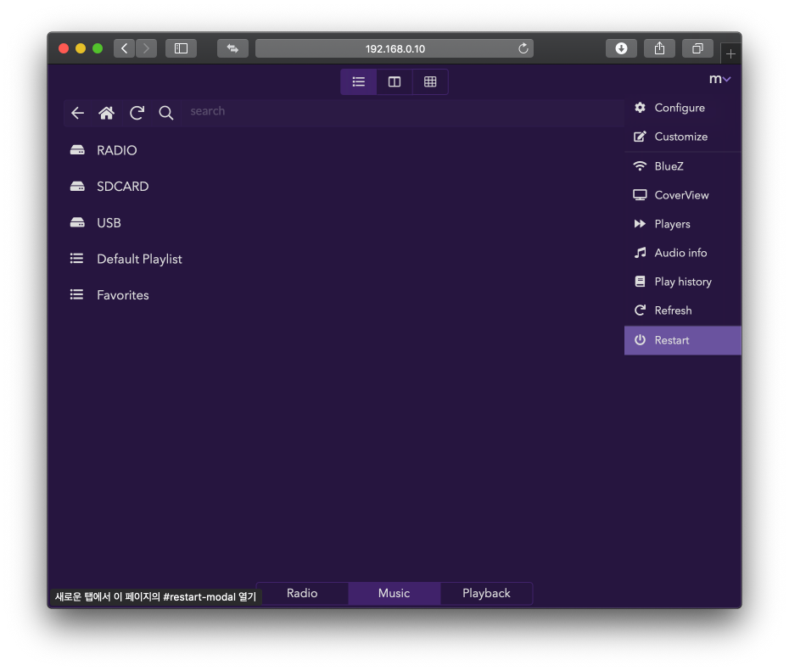The height and width of the screenshot is (671, 789).
Task: Open a new Safari tab
Action: [x=730, y=53]
